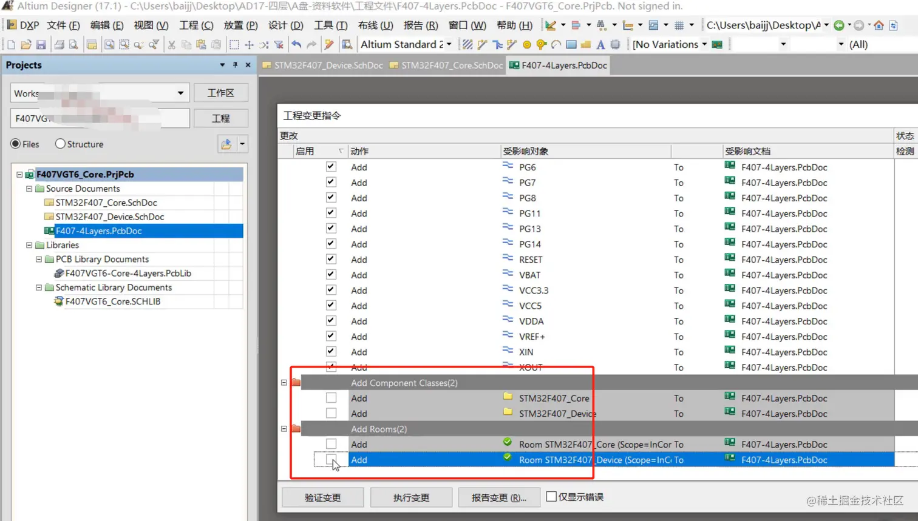This screenshot has height=521, width=918.
Task: Collapse the Source Documents folder
Action: pos(29,189)
